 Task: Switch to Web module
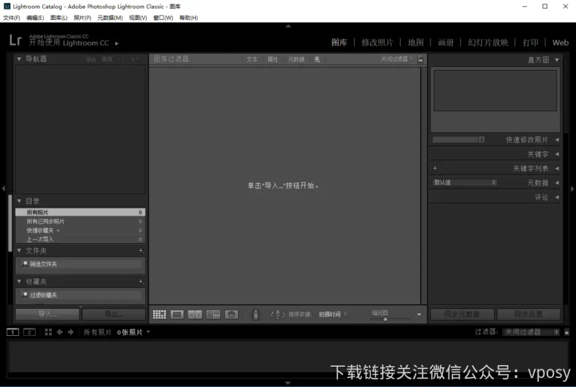pyautogui.click(x=561, y=43)
